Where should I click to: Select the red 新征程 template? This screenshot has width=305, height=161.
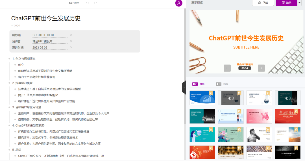[x=288, y=116]
